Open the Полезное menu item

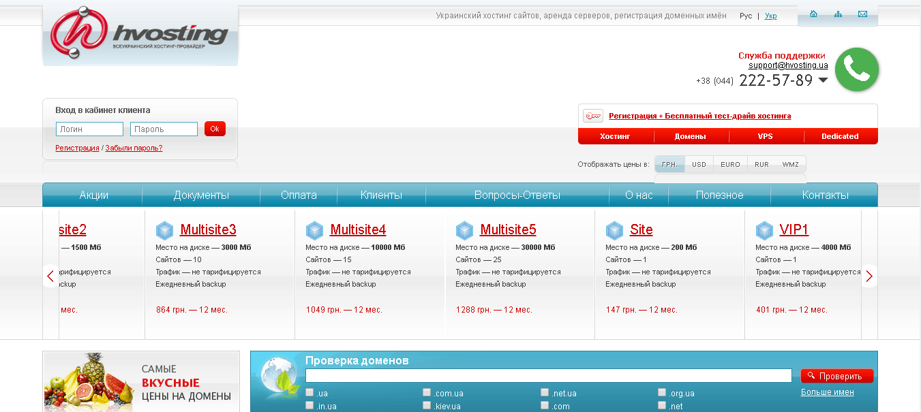coord(719,195)
